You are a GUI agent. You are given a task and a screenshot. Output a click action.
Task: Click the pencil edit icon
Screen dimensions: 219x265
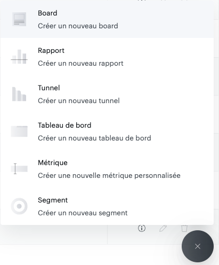coord(163,228)
